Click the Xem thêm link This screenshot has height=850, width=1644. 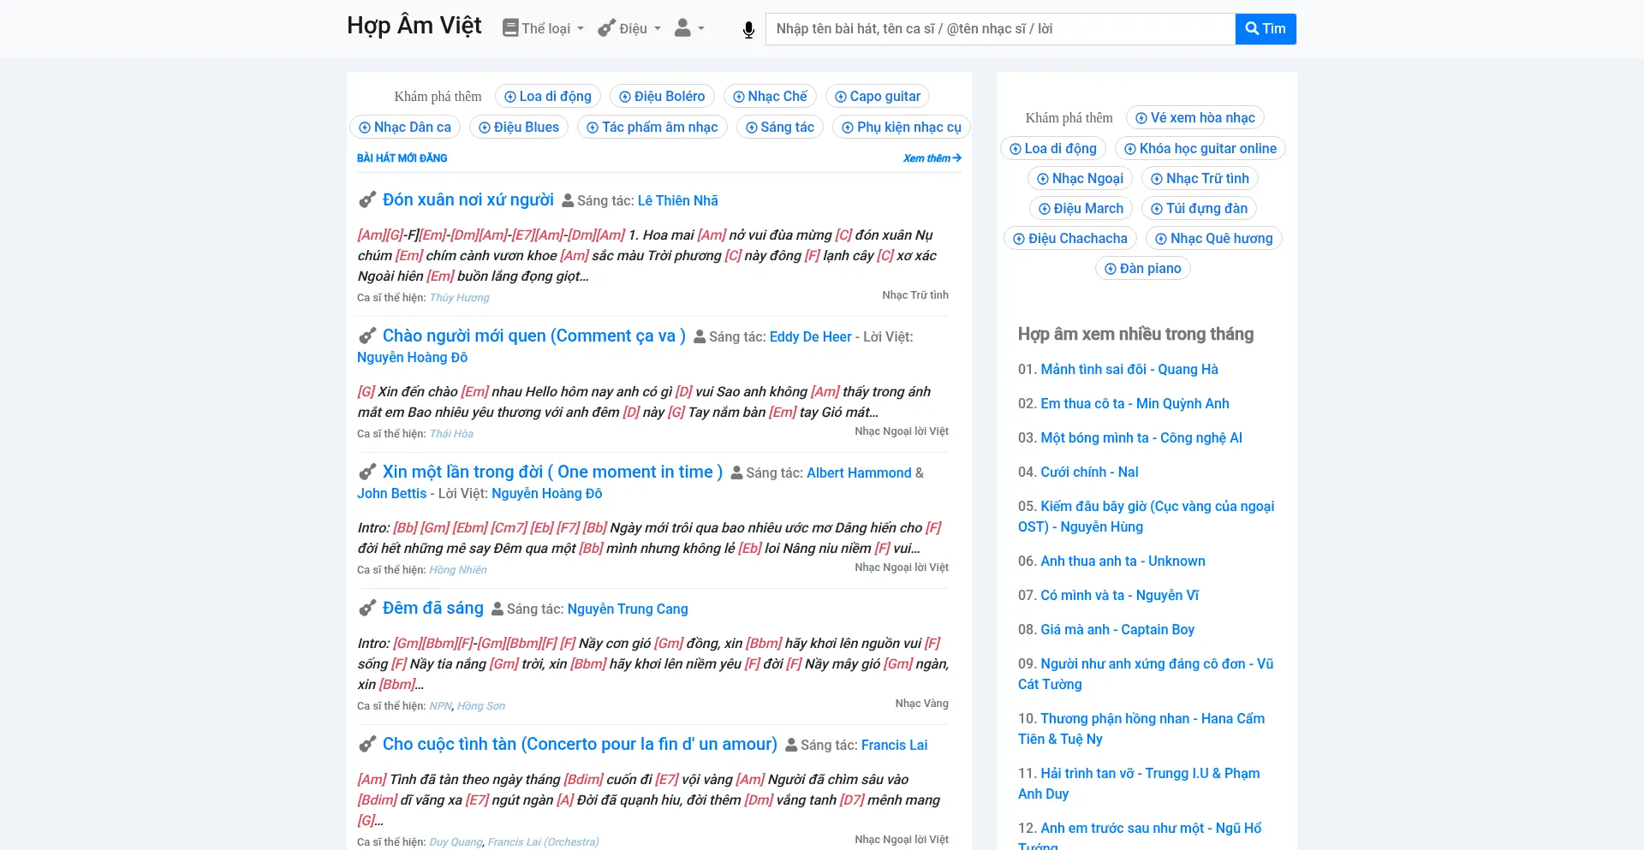(932, 158)
